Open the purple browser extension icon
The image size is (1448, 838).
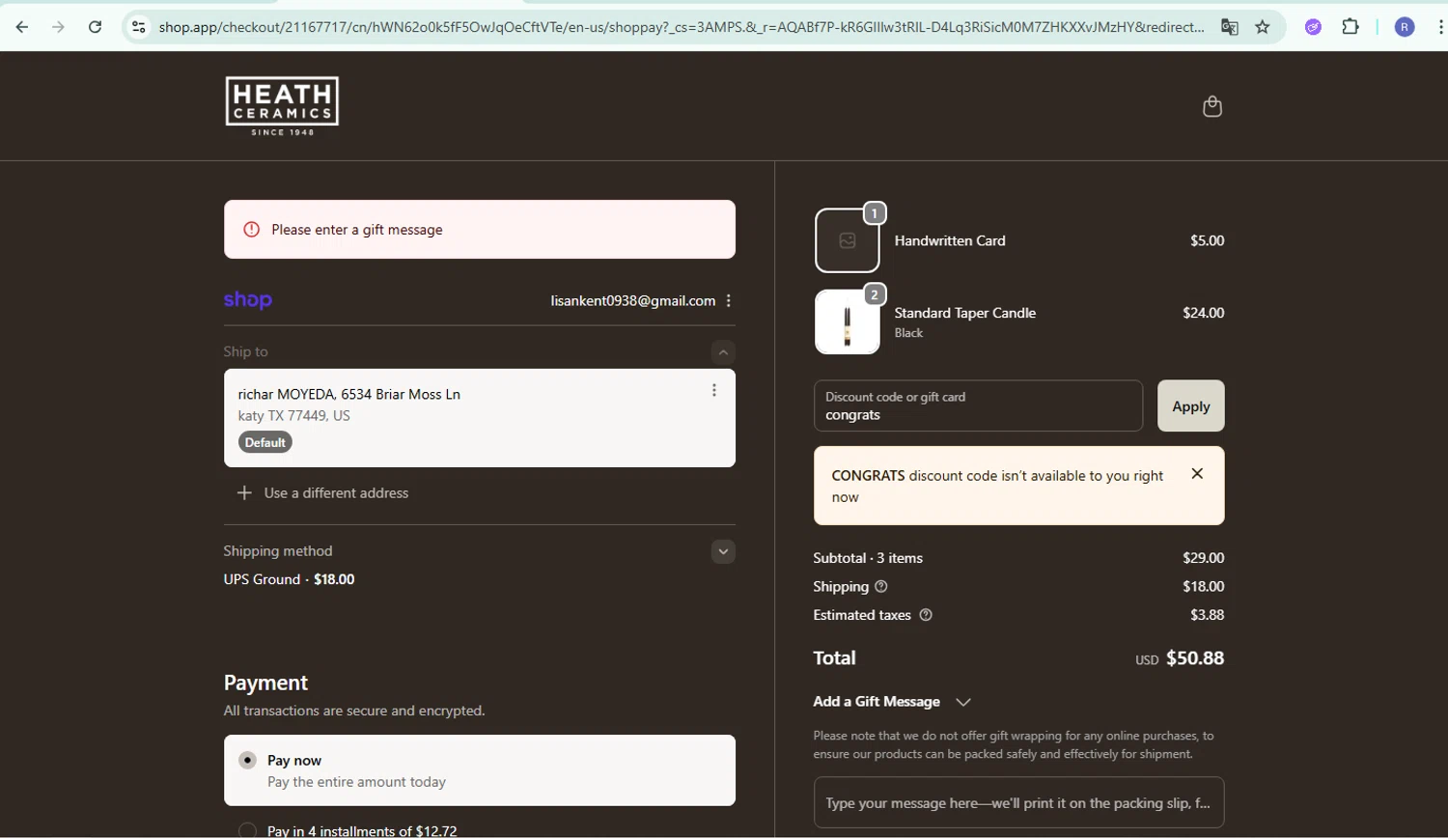click(1313, 27)
